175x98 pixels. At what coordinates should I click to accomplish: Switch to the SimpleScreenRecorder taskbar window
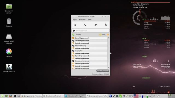coord(53,96)
